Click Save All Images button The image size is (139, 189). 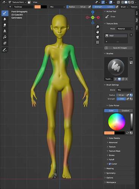(119, 48)
